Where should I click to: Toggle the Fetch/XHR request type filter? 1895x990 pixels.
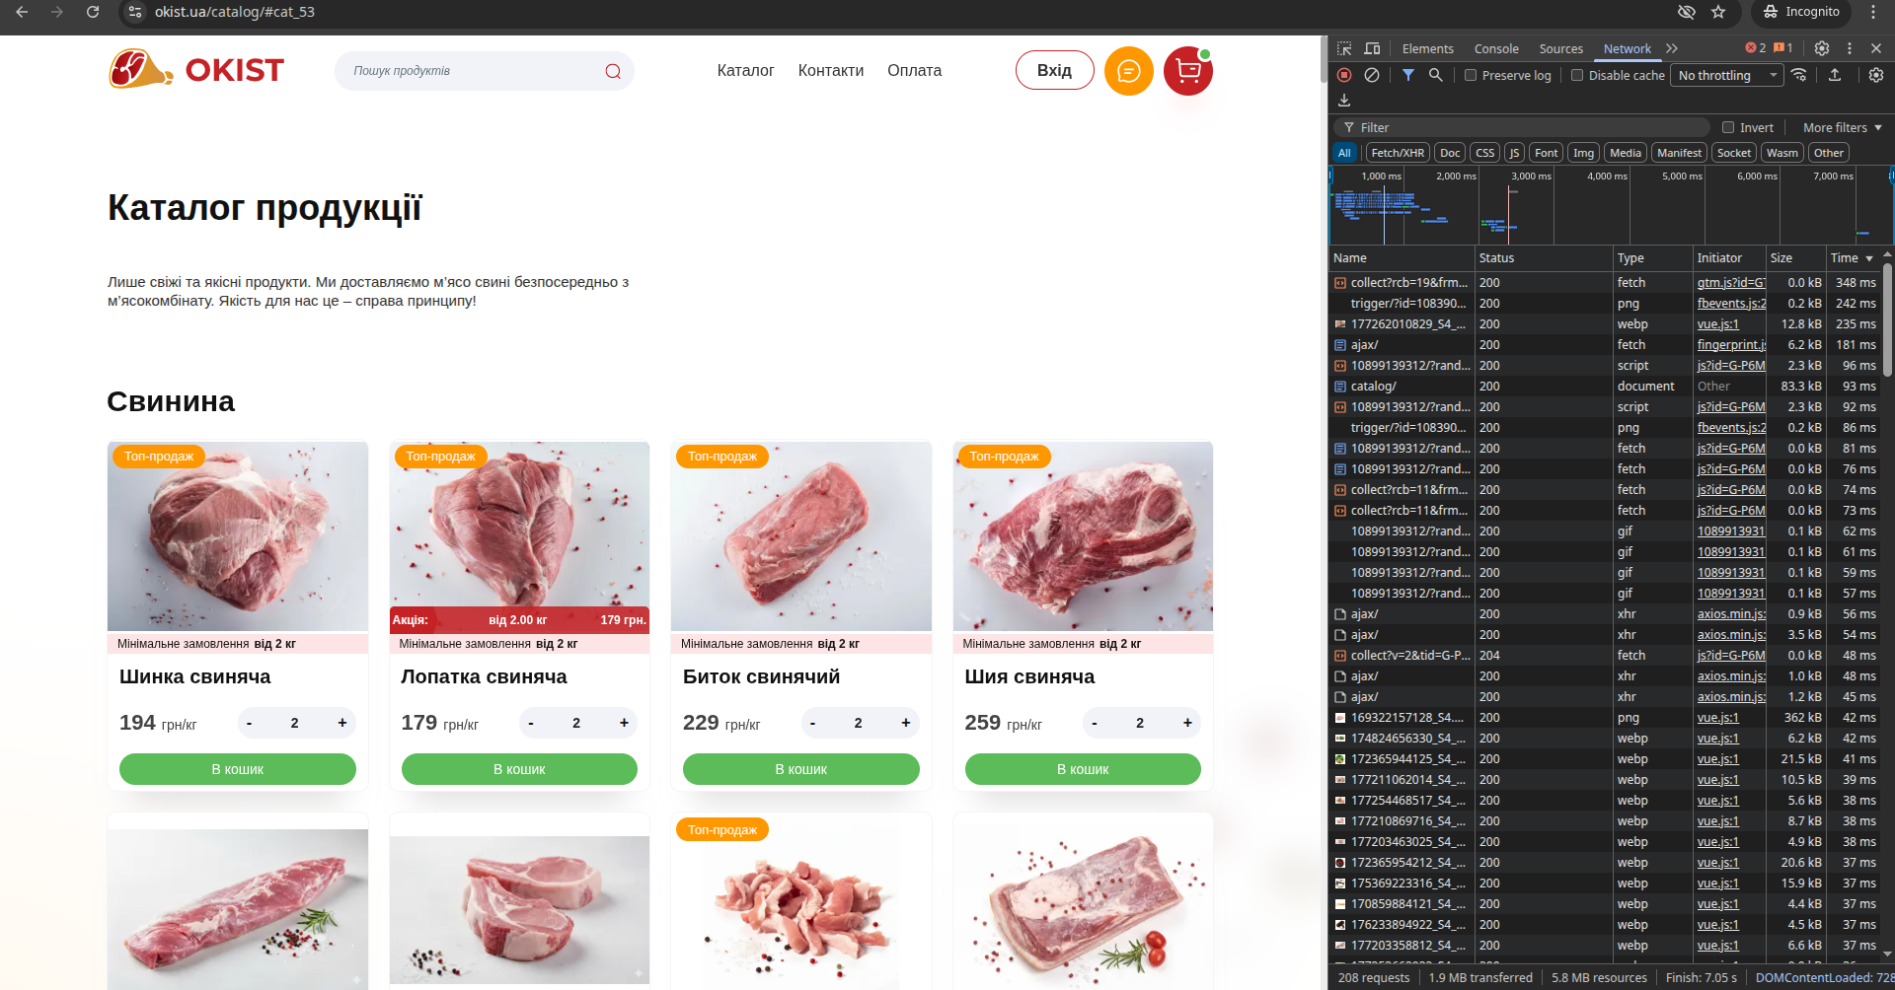pyautogui.click(x=1398, y=153)
